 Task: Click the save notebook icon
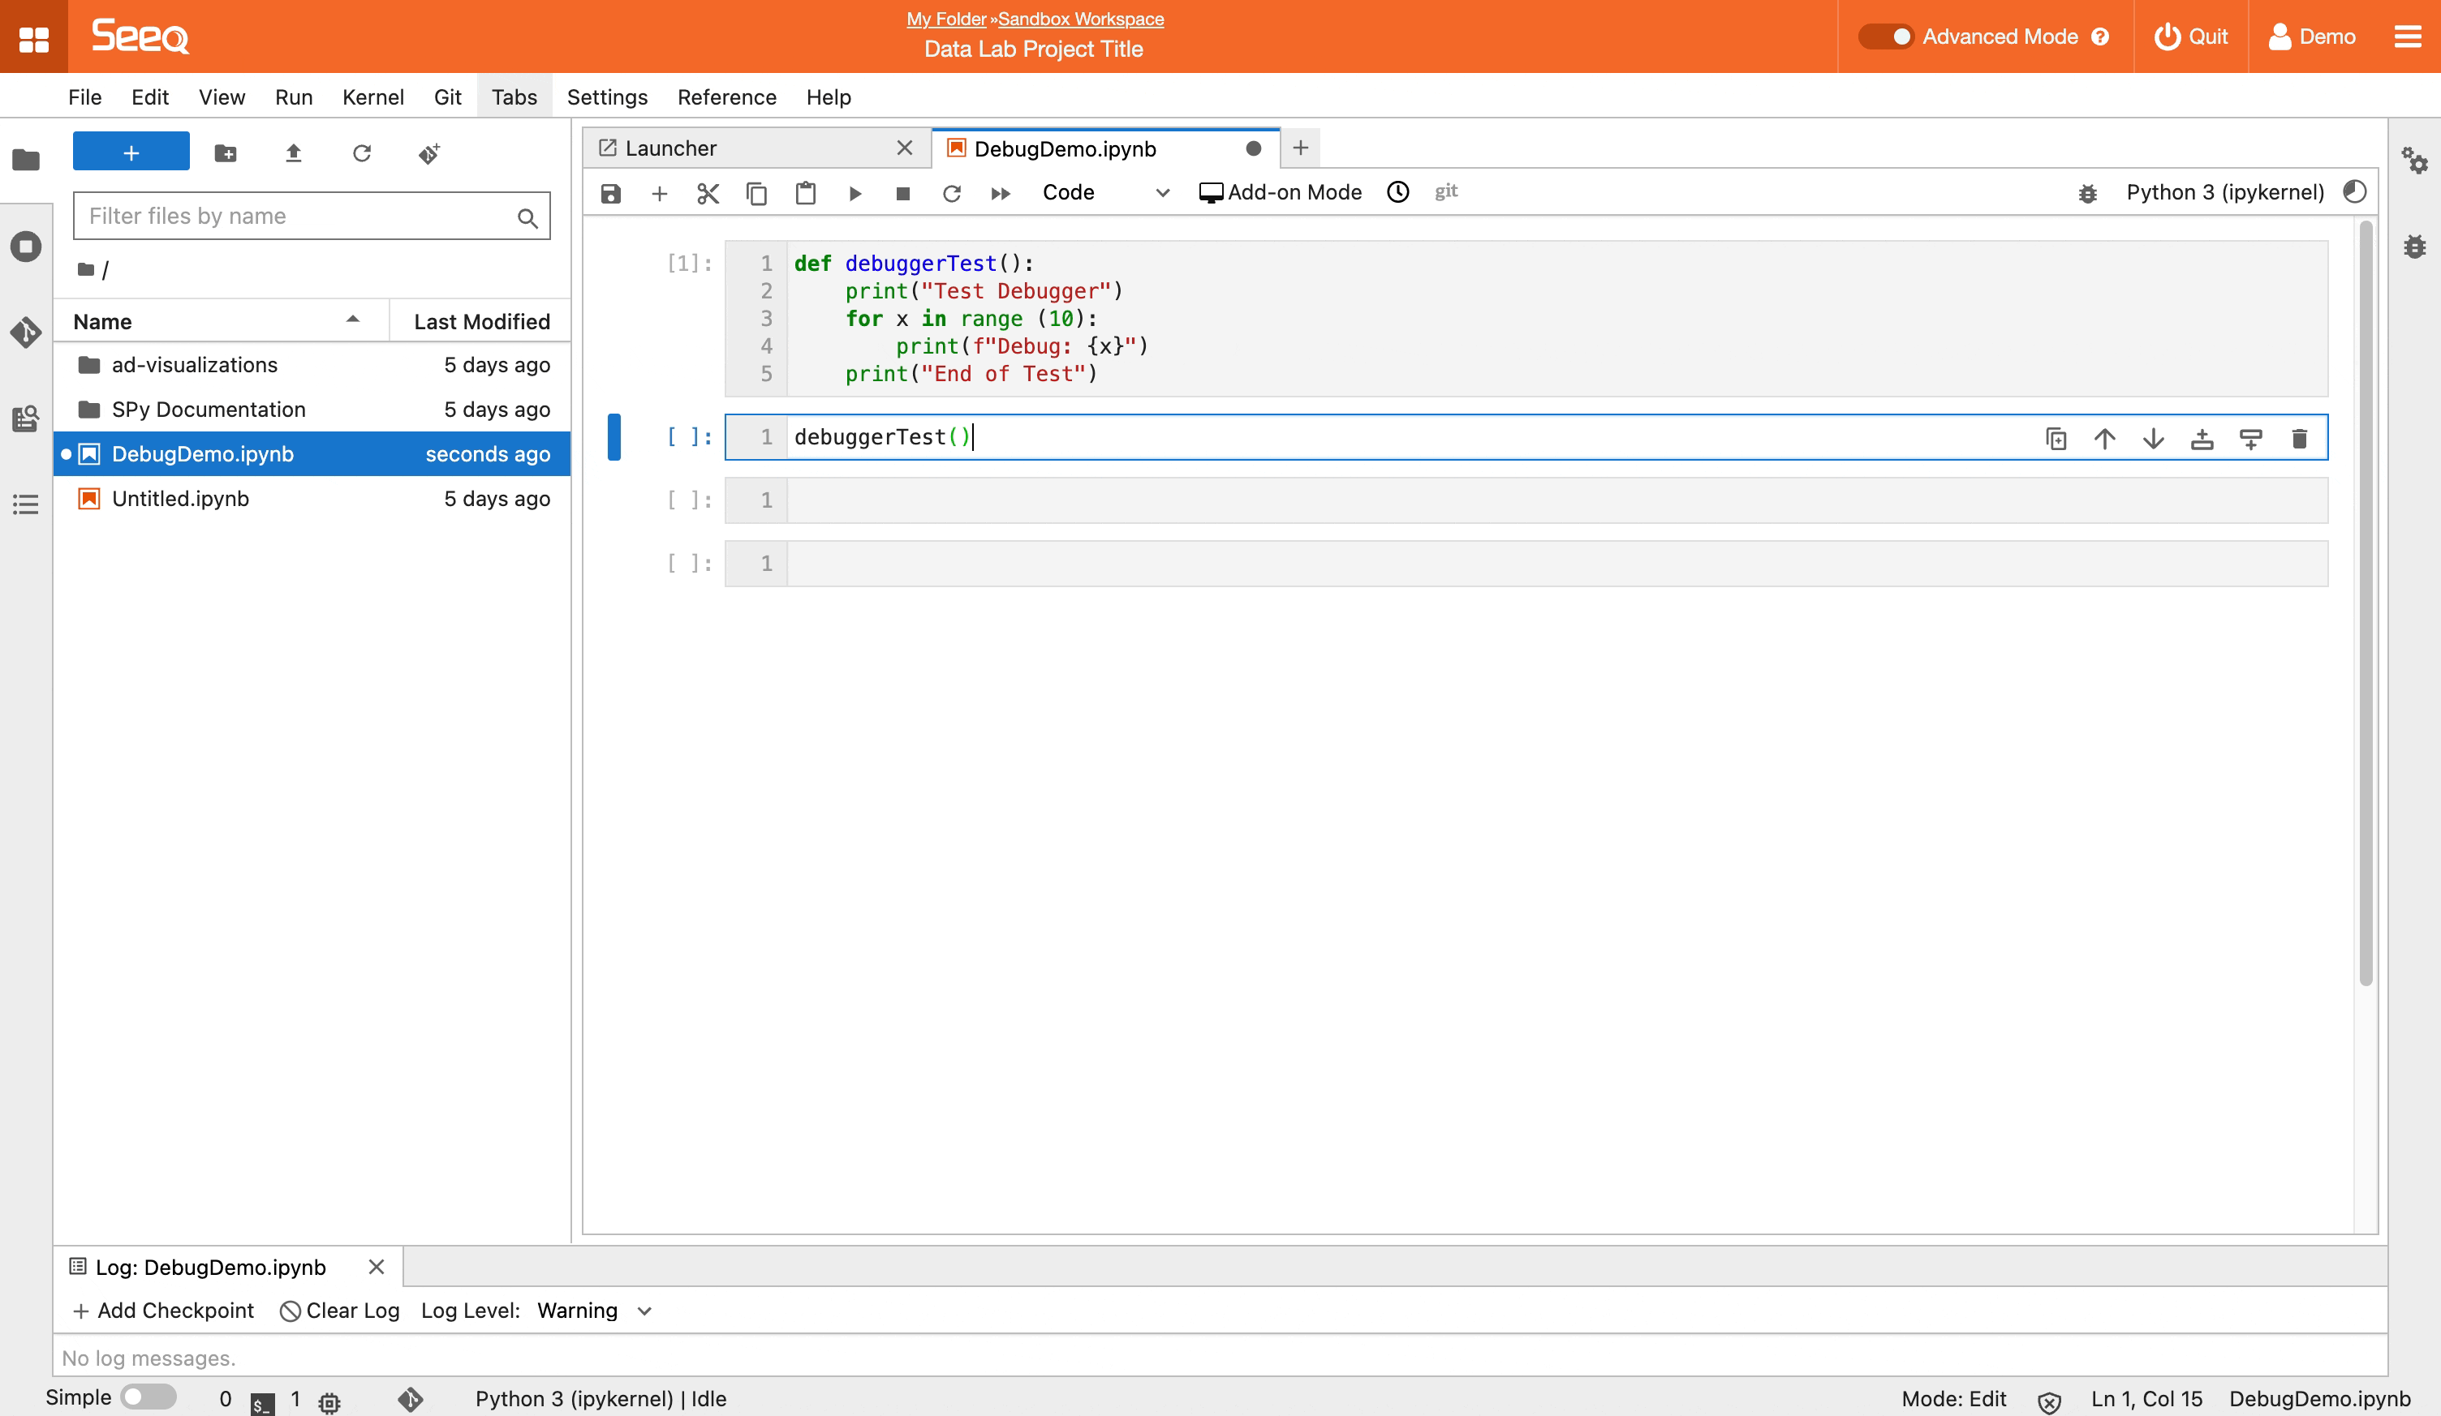pos(610,194)
